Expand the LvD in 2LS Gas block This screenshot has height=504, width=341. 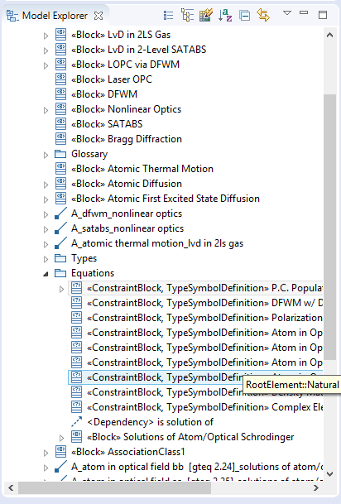pyautogui.click(x=46, y=36)
